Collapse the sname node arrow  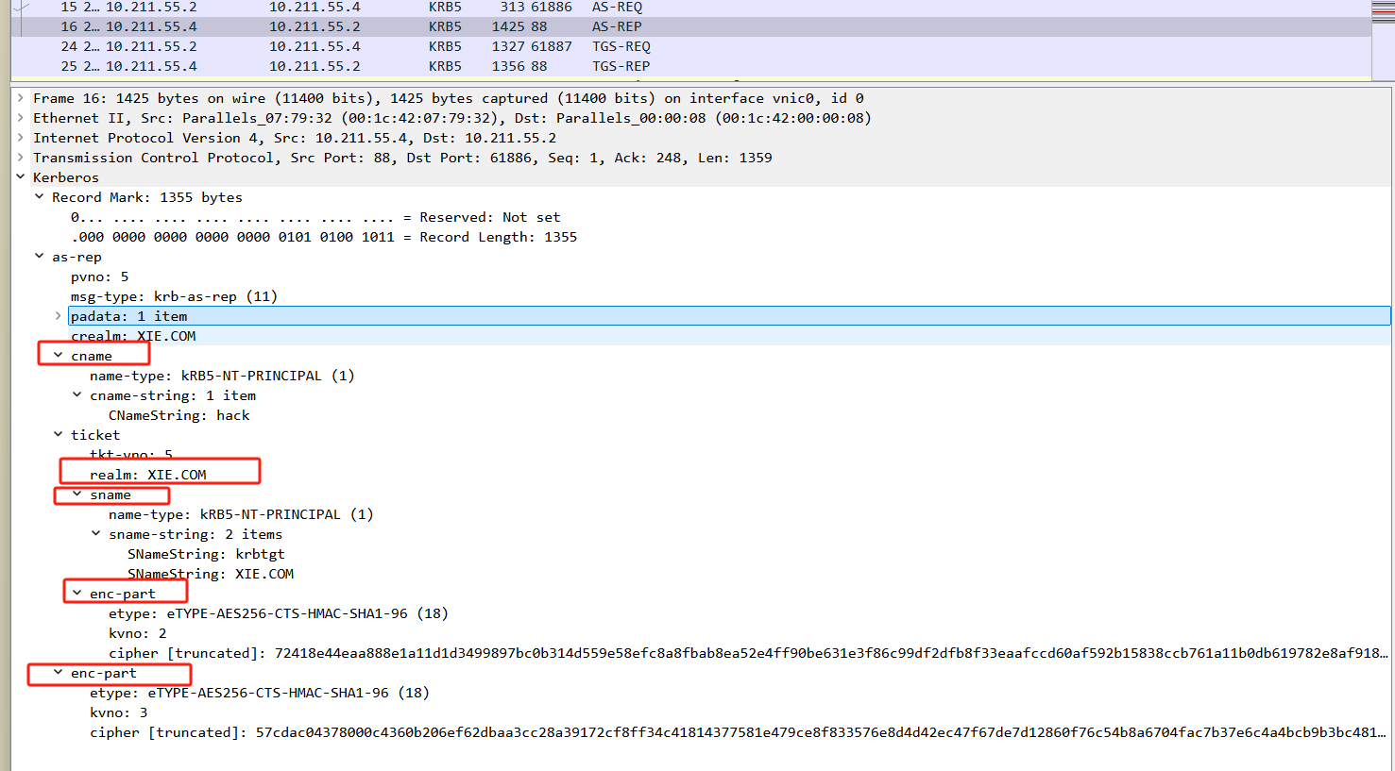click(x=77, y=494)
